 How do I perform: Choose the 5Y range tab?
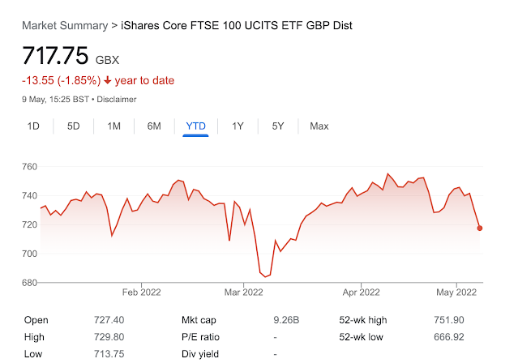coord(278,126)
